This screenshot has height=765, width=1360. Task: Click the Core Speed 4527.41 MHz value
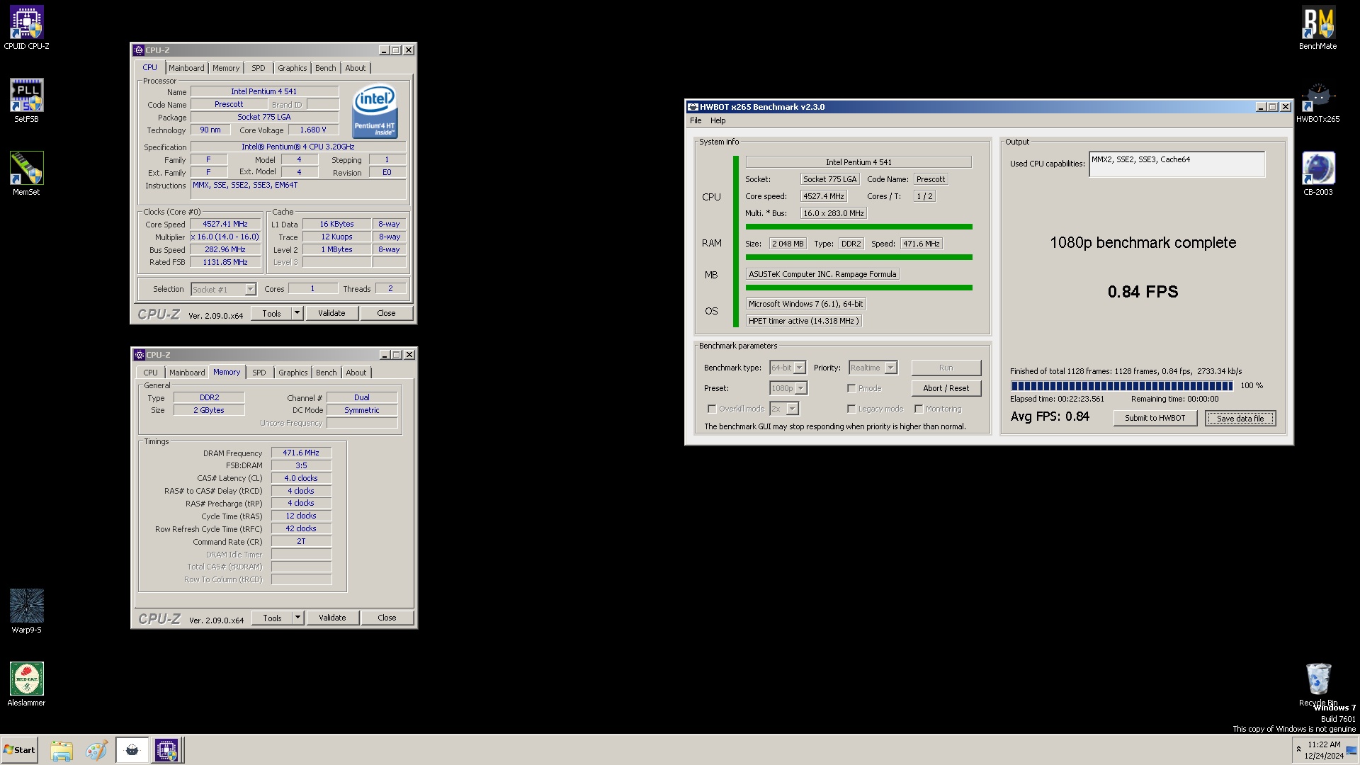[x=225, y=224]
